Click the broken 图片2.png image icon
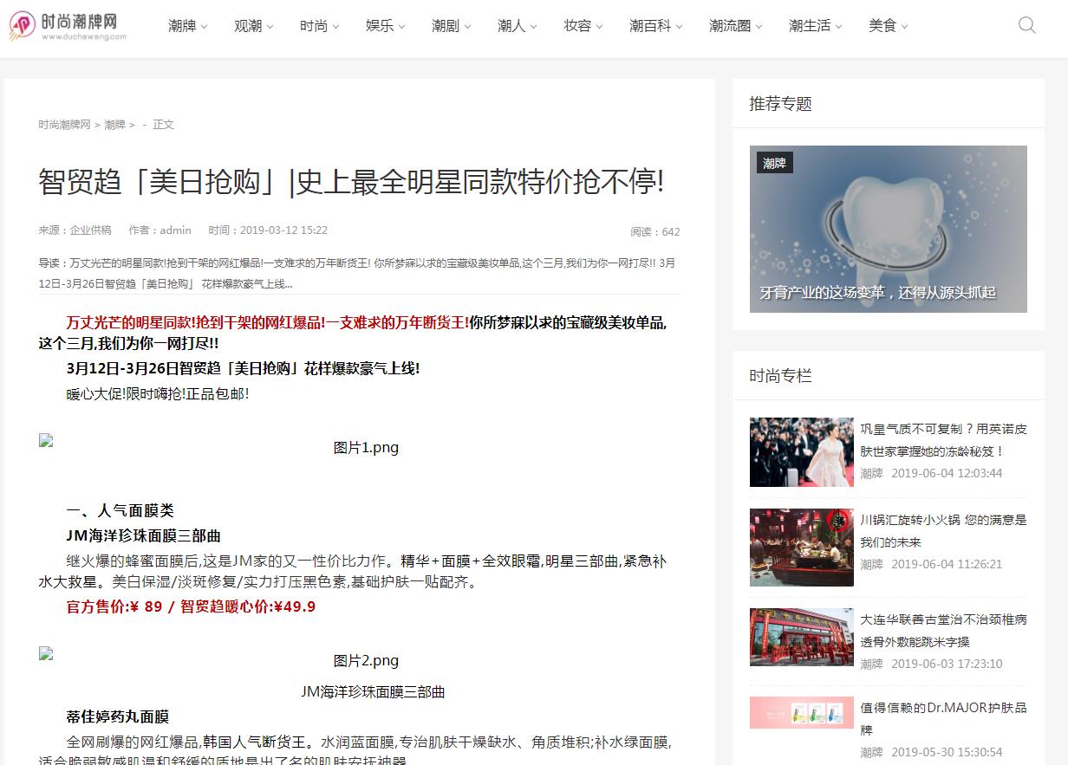Screen dimensions: 1068x765 46,653
